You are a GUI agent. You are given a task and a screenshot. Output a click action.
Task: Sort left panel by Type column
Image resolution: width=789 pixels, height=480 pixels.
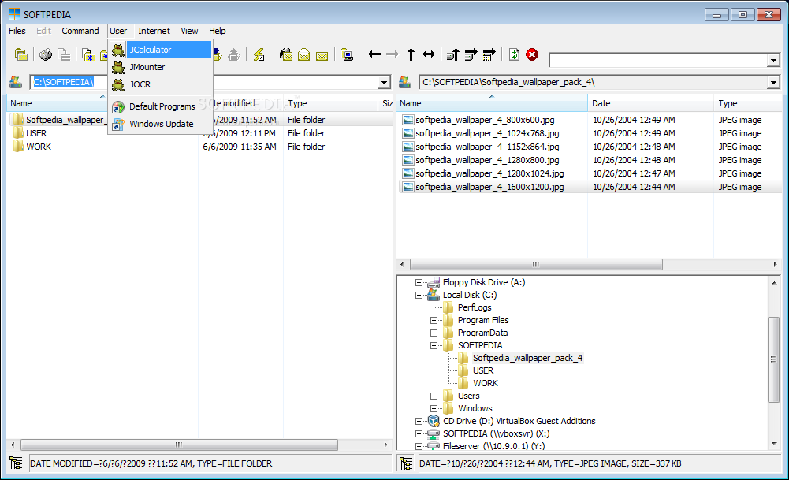pyautogui.click(x=331, y=103)
